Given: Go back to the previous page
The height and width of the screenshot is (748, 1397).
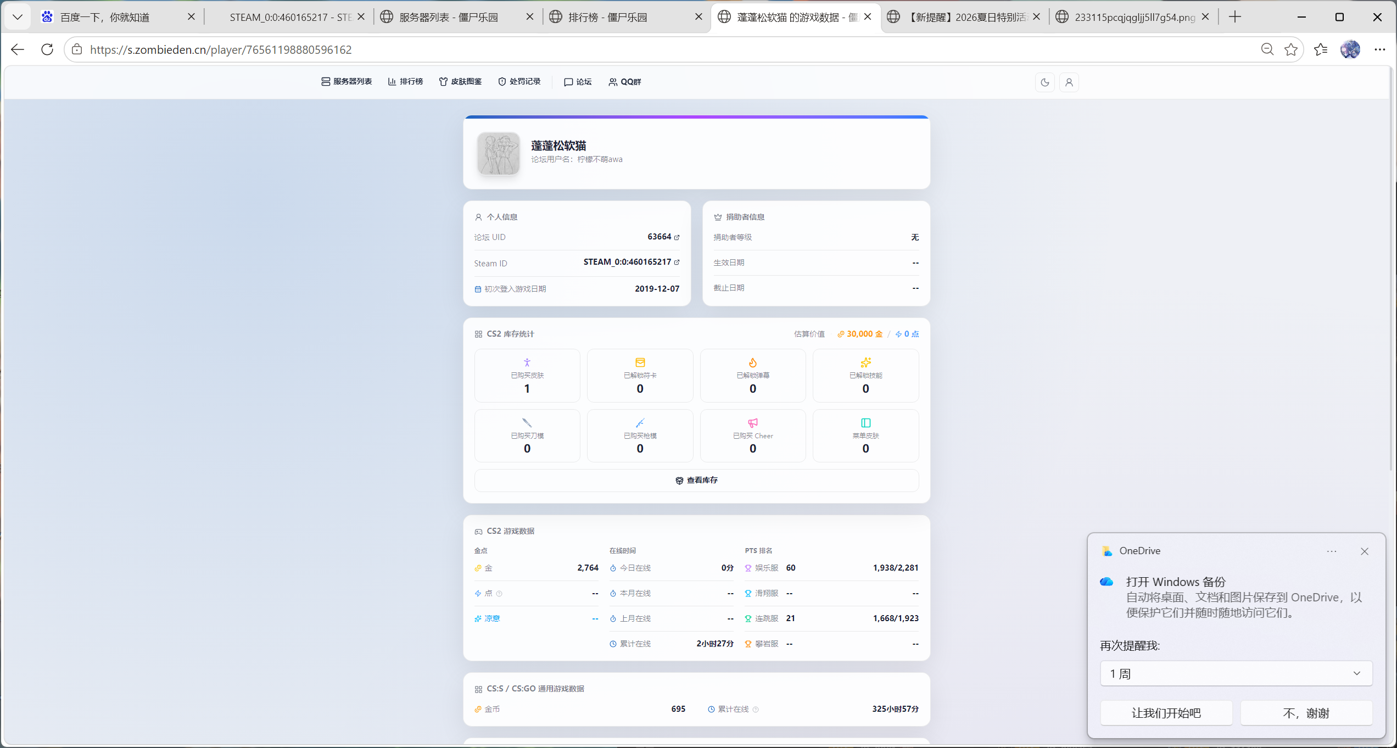Looking at the screenshot, I should (x=18, y=49).
